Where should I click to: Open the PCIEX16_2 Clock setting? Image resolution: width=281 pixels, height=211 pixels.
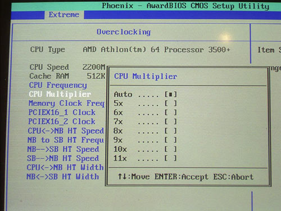point(62,122)
